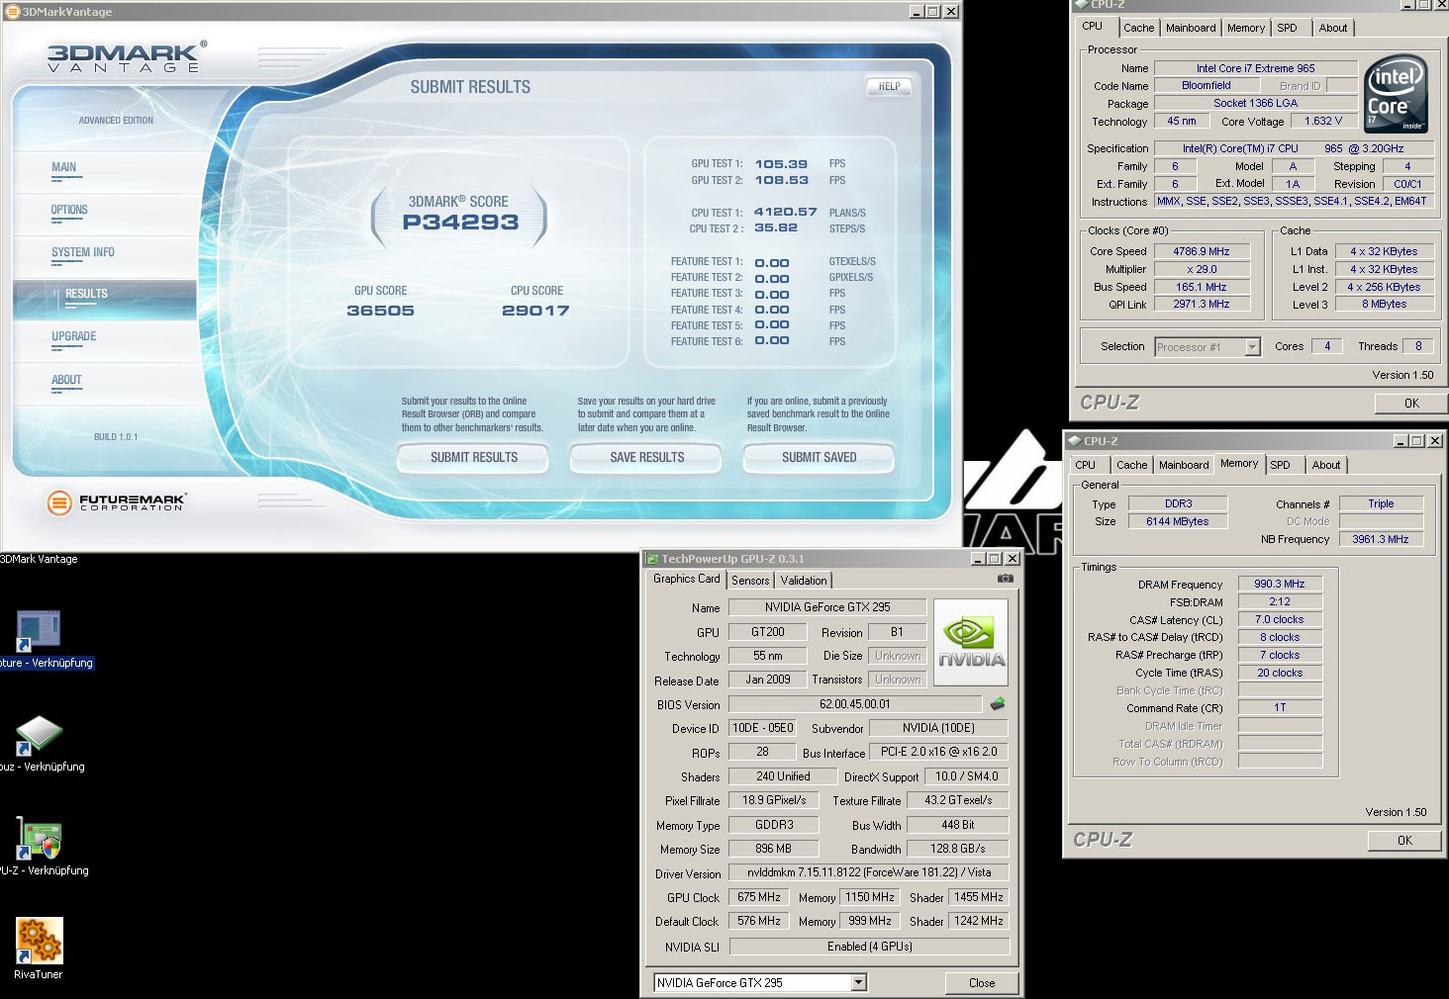Viewport: 1449px width, 999px height.
Task: Click the Size 6144 MBytes memory value
Action: point(1177,521)
